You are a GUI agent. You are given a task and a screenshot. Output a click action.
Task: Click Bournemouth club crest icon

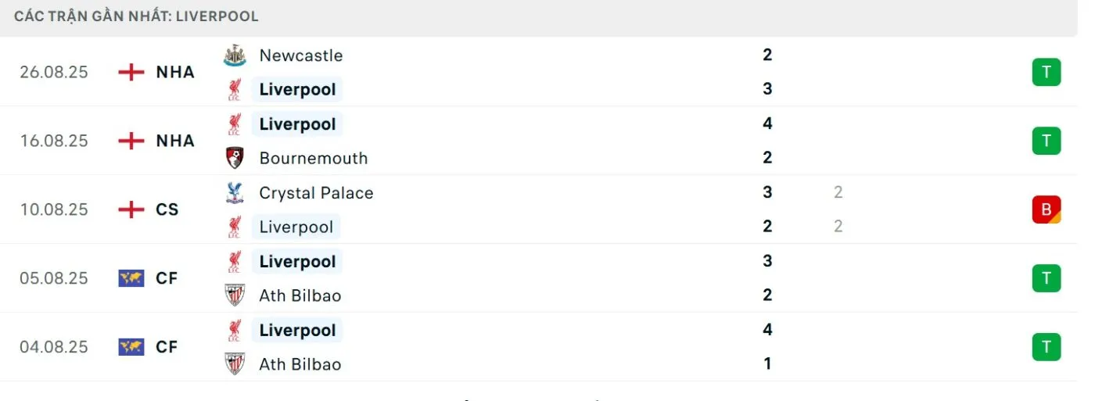click(235, 158)
